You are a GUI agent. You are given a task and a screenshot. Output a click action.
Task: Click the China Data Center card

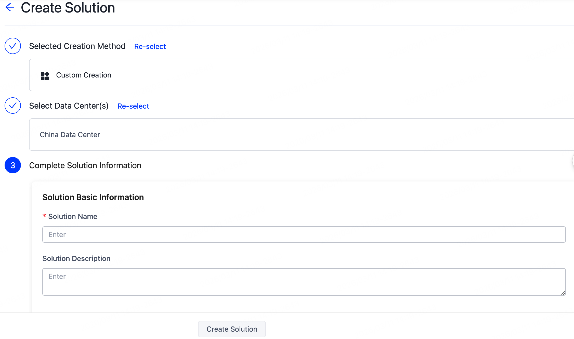pyautogui.click(x=301, y=135)
